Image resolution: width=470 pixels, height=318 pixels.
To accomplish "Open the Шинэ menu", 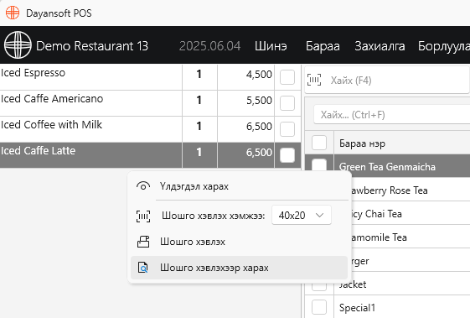I will point(271,46).
